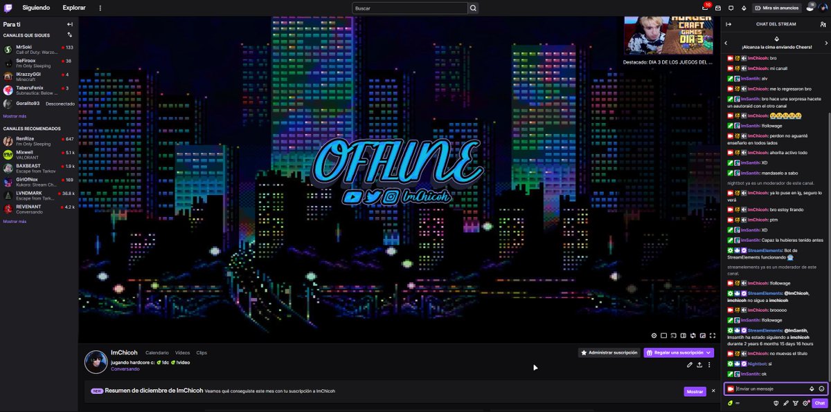Open Mixwell VALORANT channel
831x412 pixels.
39,154
